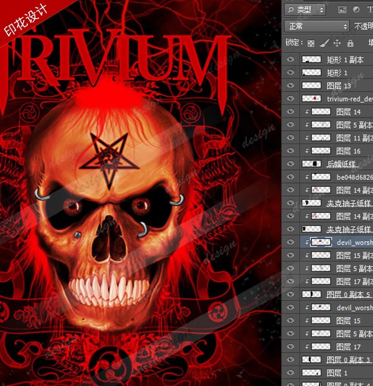Viewport: 373px width, 386px height.
Task: Click clipping arrow on 图层 17 副本
Action: point(307,281)
